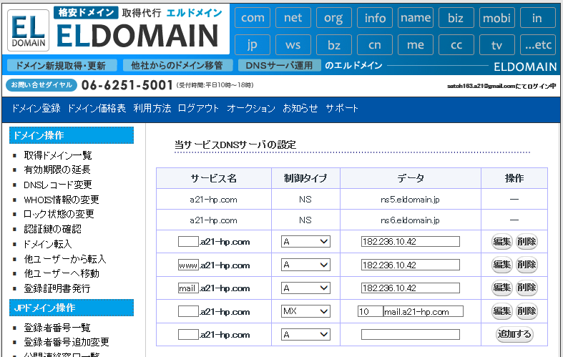Click 追加する to add record
This screenshot has height=357, width=563.
[x=514, y=334]
